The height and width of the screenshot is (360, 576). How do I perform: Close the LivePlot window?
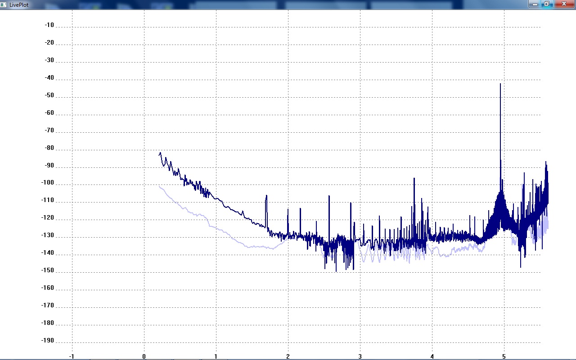tap(564, 4)
